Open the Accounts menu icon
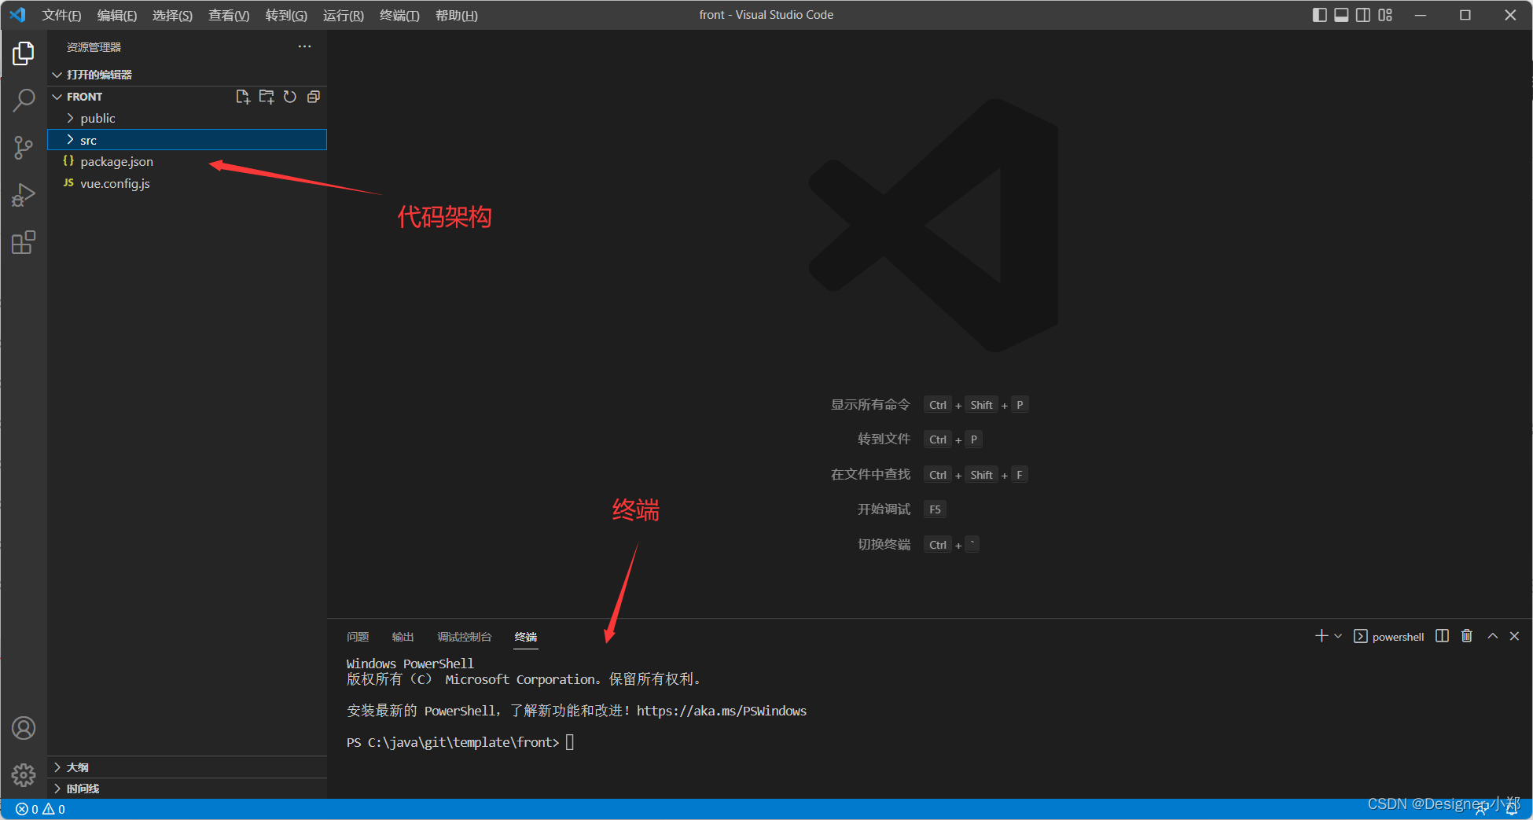The width and height of the screenshot is (1533, 820). pyautogui.click(x=24, y=728)
